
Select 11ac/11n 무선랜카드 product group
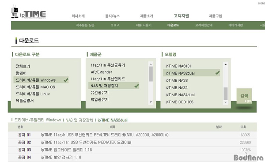pyautogui.click(x=108, y=79)
